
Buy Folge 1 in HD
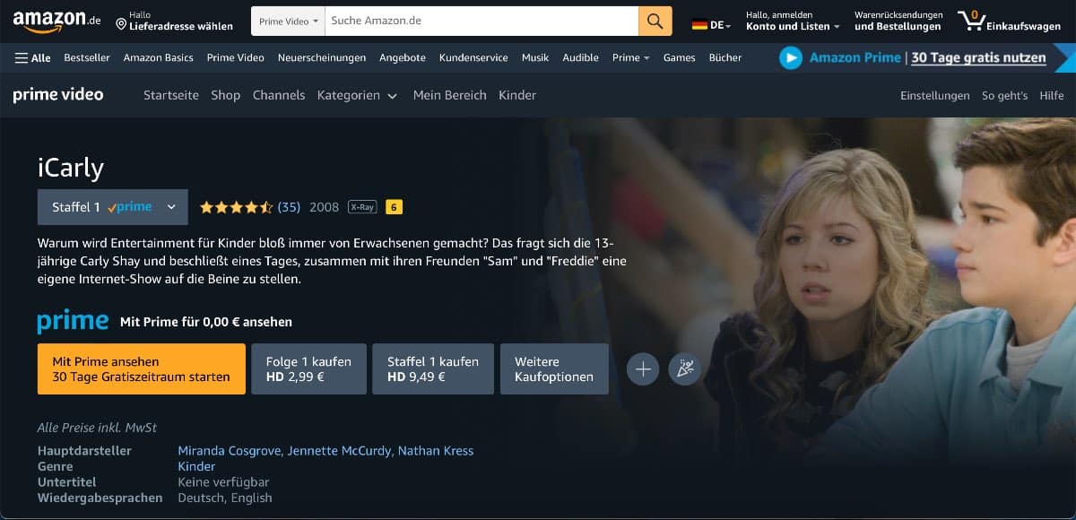coord(309,368)
